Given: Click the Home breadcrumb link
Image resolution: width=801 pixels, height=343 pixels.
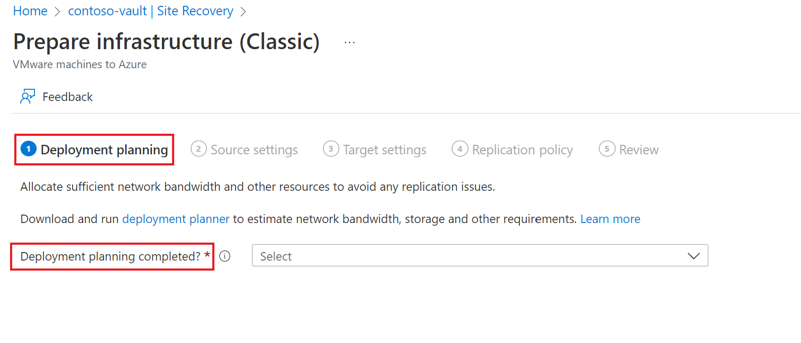Looking at the screenshot, I should click(x=30, y=11).
